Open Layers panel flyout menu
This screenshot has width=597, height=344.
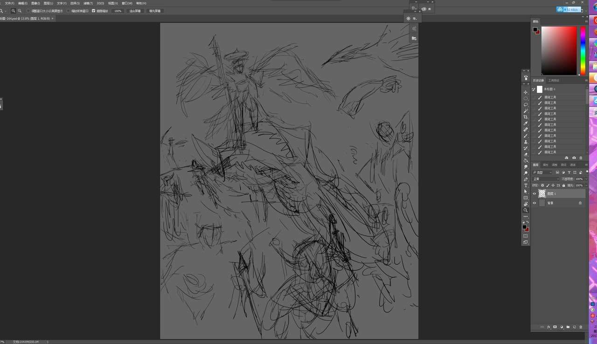pyautogui.click(x=586, y=165)
